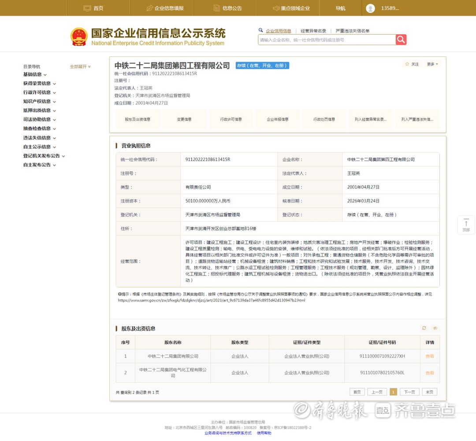Open 信息公告 in top navigation
This screenshot has width=476, height=441.
[228, 8]
